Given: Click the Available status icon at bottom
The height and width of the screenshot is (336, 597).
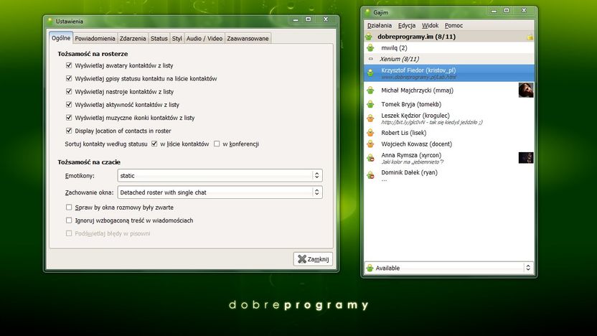Looking at the screenshot, I should pos(370,268).
